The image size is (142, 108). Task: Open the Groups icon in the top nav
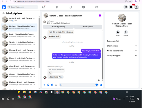pos(83,7)
